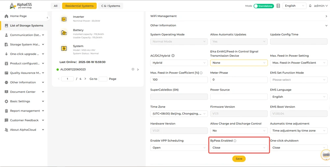Click the Basic Settings gear icon
Image resolution: width=330 pixels, height=167 pixels.
6,101
